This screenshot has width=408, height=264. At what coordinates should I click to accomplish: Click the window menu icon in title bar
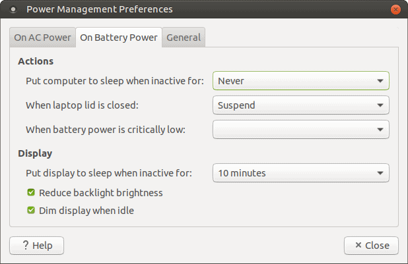coord(13,10)
